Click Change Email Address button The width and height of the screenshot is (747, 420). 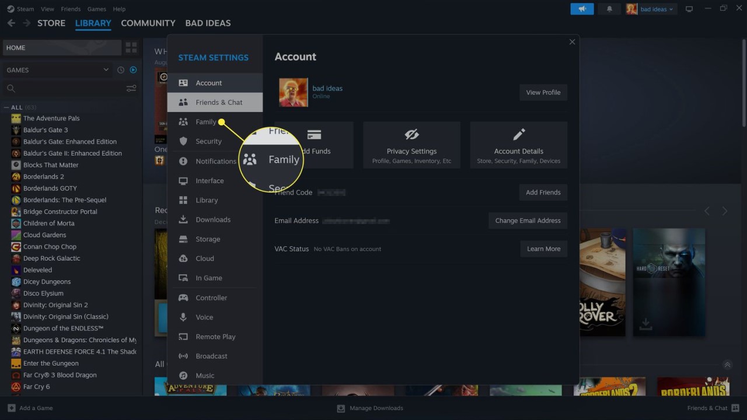(528, 220)
